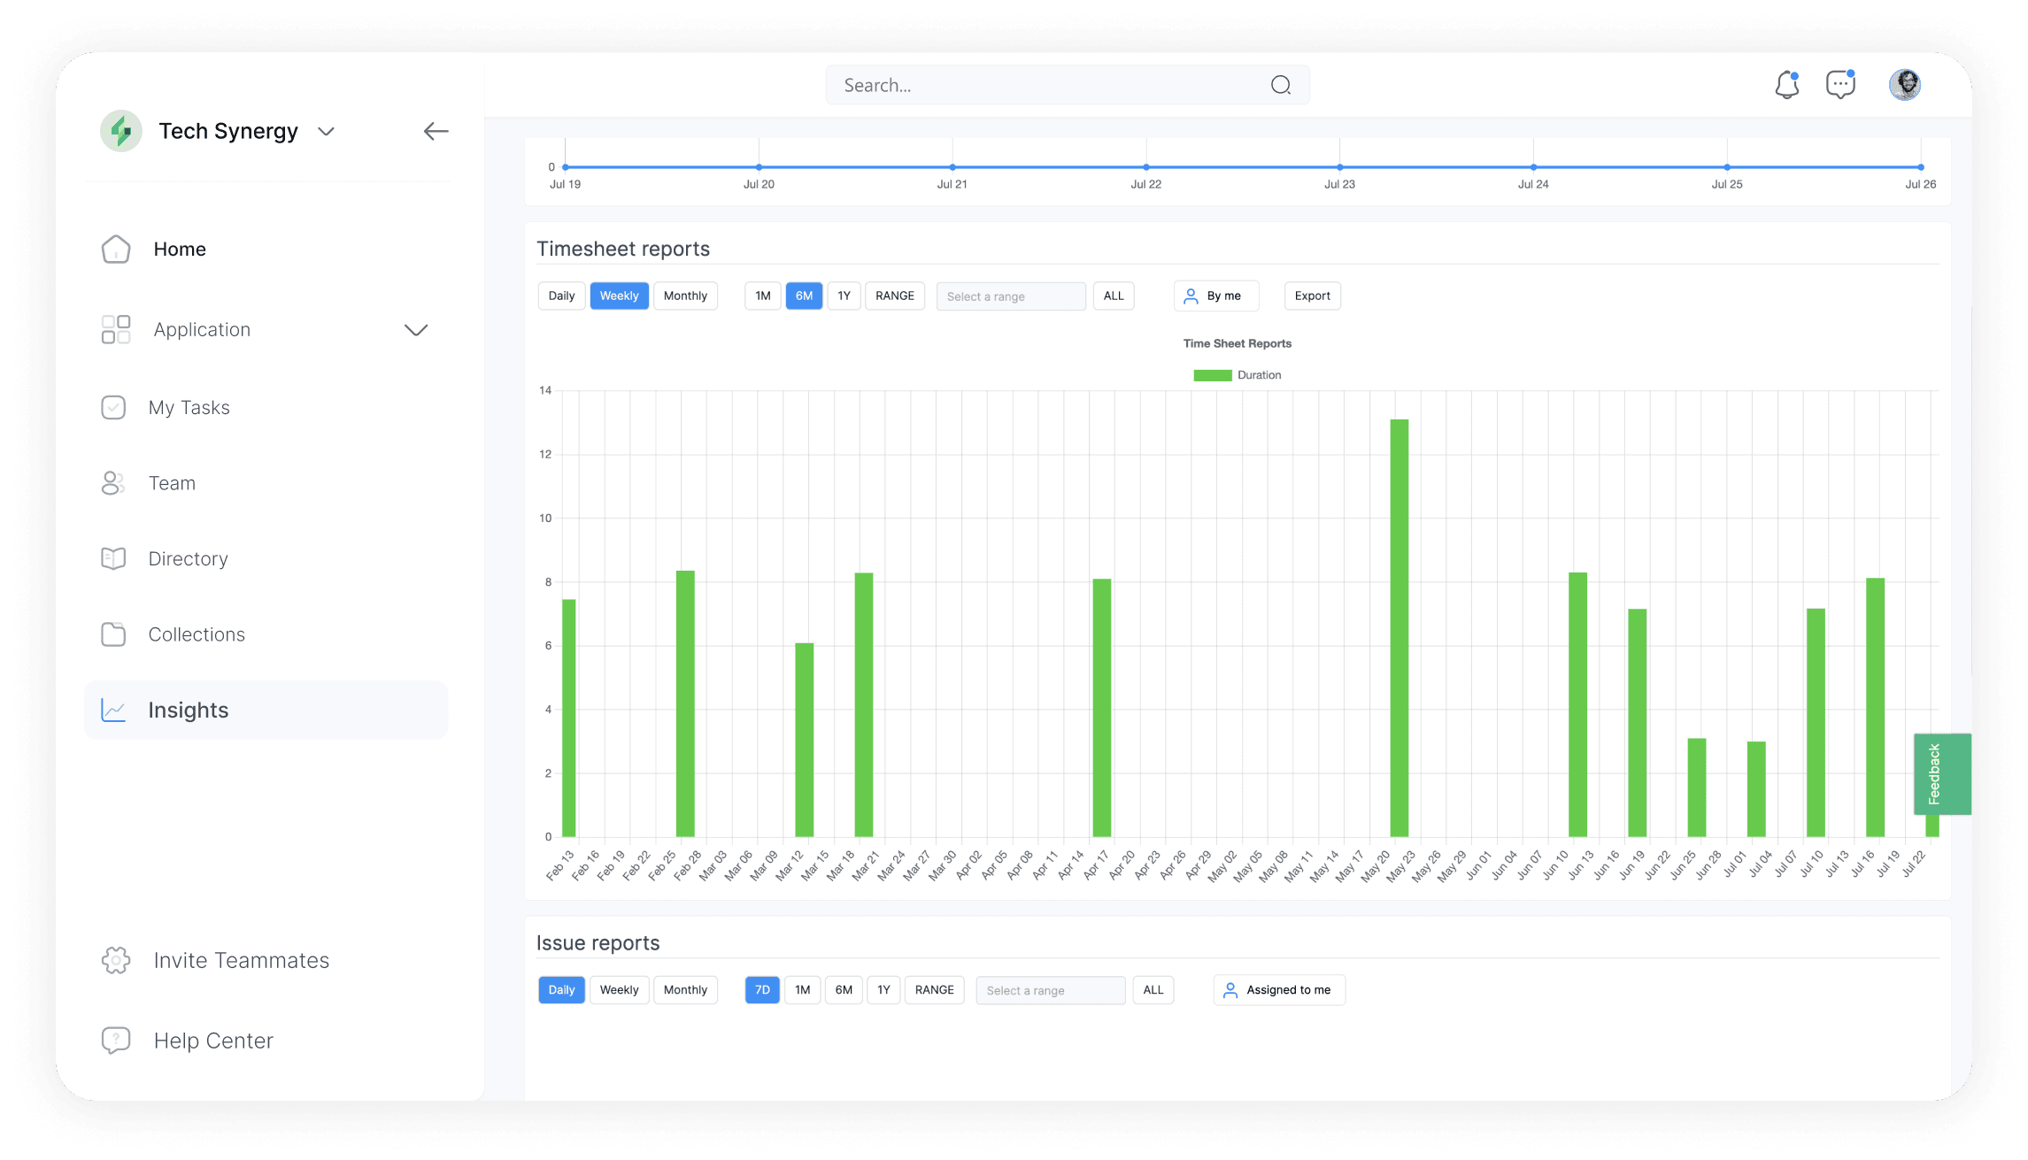Viewport: 2028px width, 1160px height.
Task: Expand the Tech Synergy workspace dropdown
Action: click(326, 131)
